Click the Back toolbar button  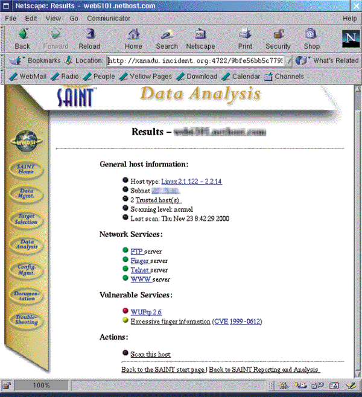(x=22, y=38)
